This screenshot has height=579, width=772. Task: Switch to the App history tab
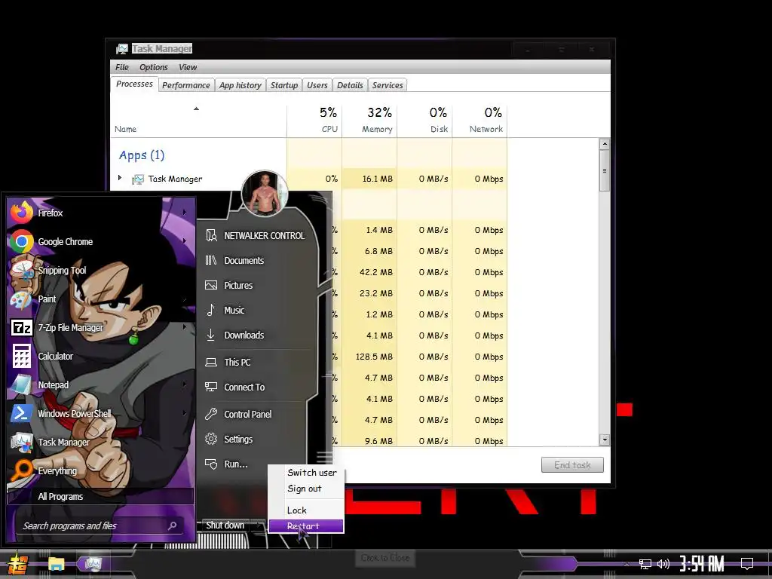[240, 85]
